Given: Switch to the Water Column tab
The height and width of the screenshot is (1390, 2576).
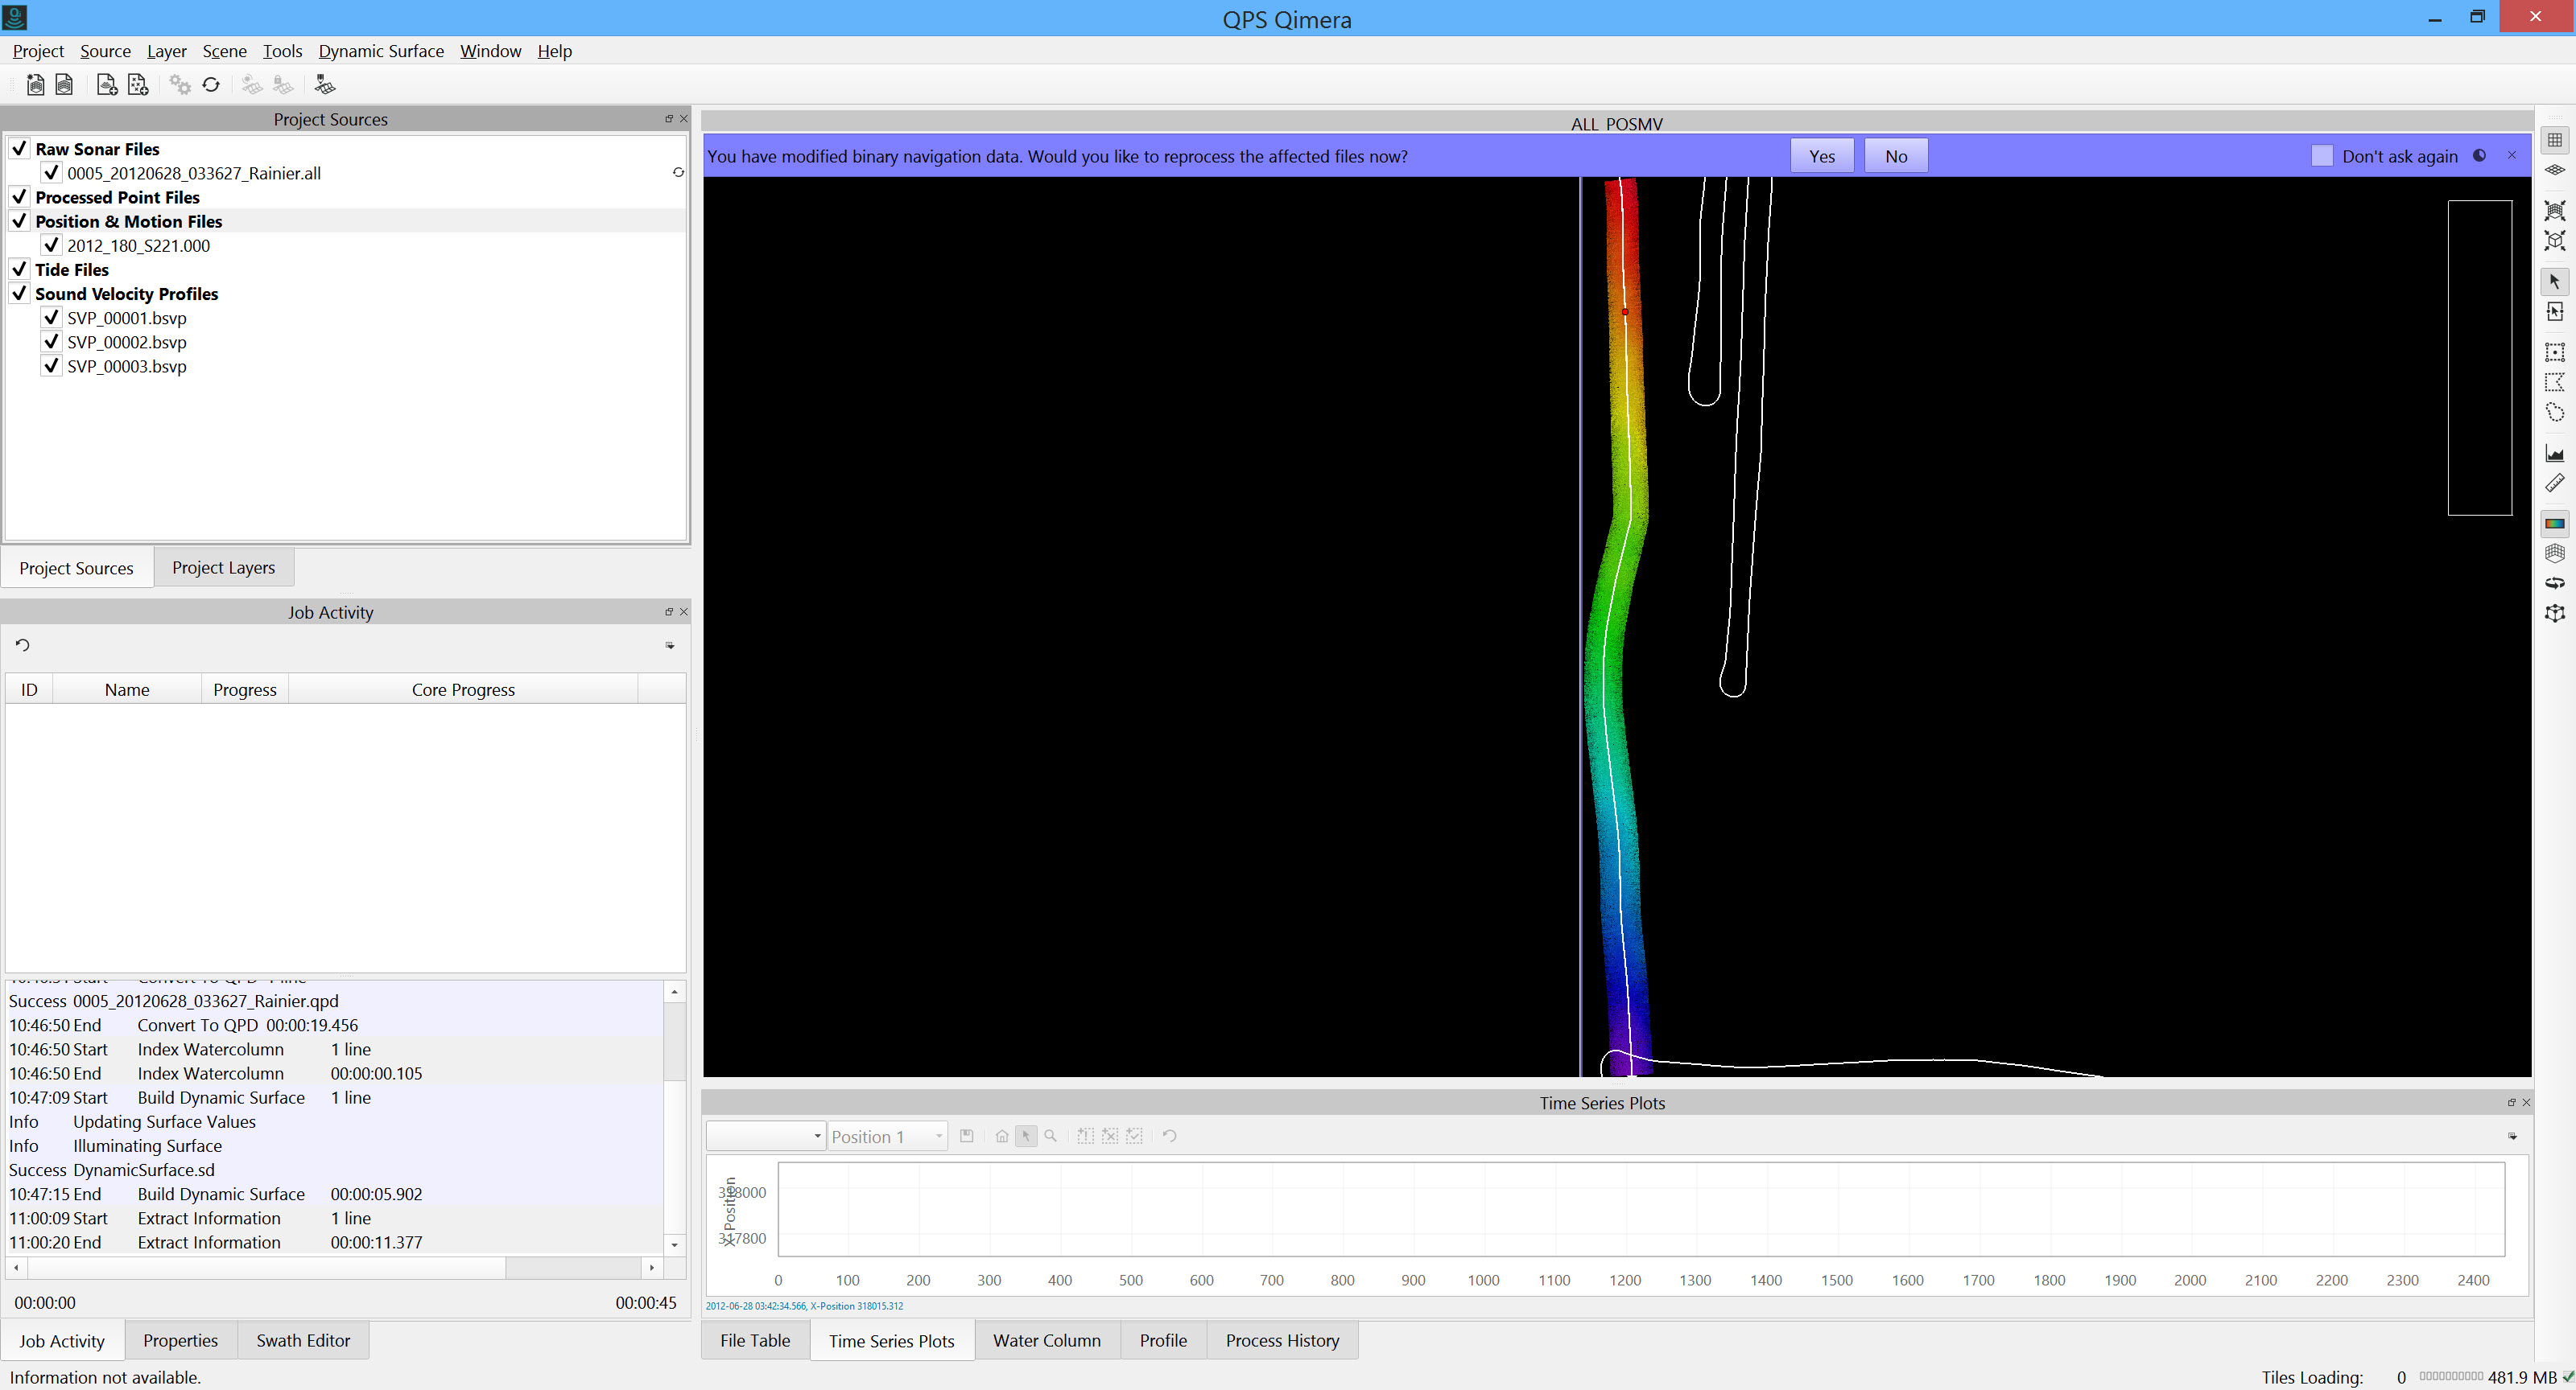Looking at the screenshot, I should 1046,1340.
